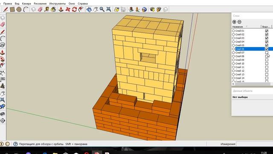Enable visibility of Слой 11
The image size is (273, 154).
[267, 67]
